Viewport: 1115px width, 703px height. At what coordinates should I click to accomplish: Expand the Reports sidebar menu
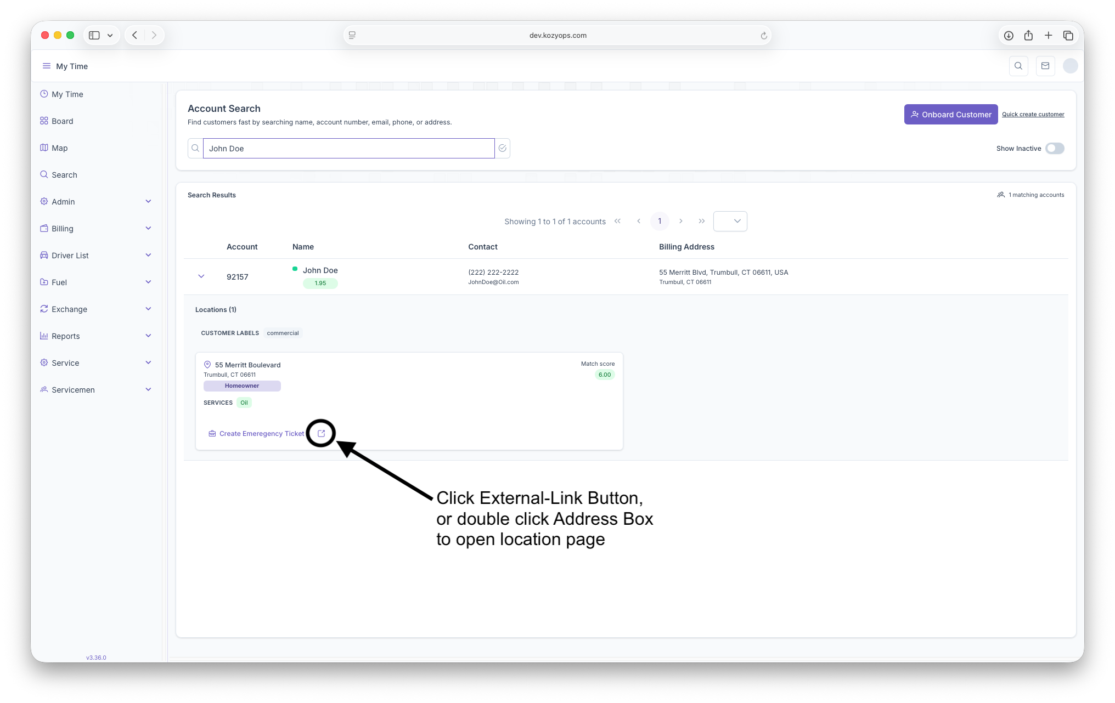(96, 336)
